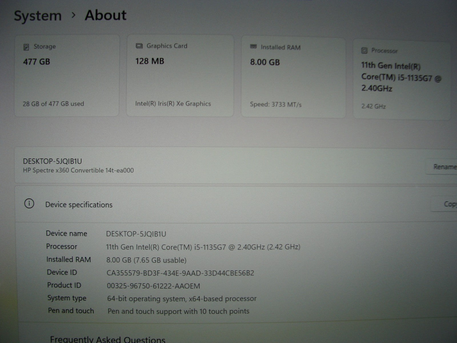Click the HP Spectre x360 model name
Viewport: 457px width, 343px height.
[78, 170]
